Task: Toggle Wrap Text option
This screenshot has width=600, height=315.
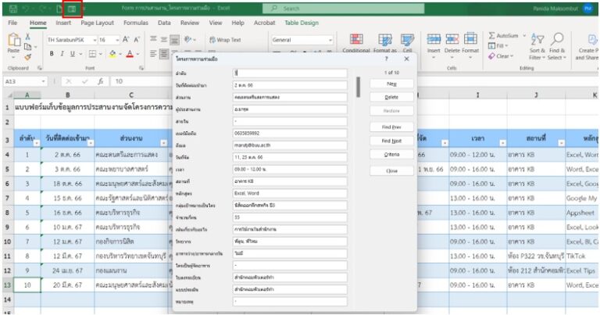Action: (223, 40)
